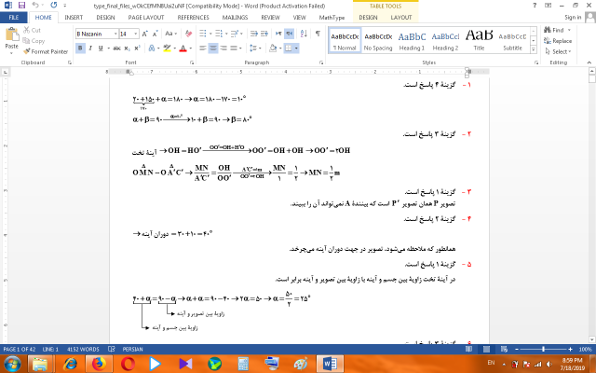Clear all formatting from selection

point(188,34)
